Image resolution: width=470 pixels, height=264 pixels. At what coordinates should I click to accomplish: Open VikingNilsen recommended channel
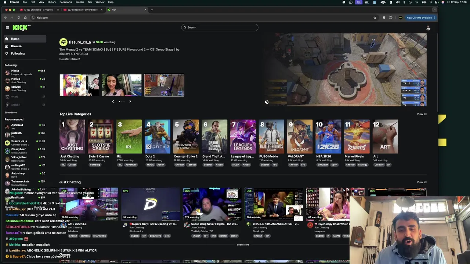point(25,159)
